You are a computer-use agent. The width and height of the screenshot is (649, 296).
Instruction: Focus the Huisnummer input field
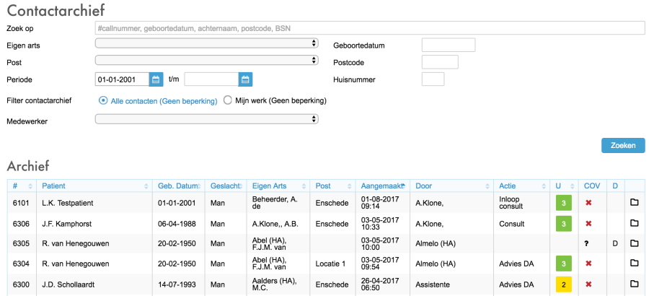433,79
